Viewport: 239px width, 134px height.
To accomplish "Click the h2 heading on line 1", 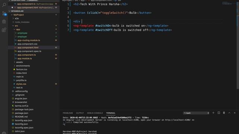I will 100,4.
